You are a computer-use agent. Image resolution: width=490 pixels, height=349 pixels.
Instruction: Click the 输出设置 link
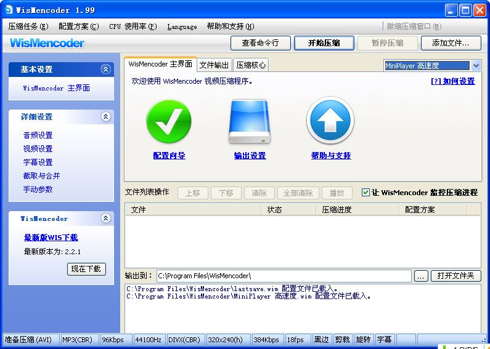coord(250,156)
